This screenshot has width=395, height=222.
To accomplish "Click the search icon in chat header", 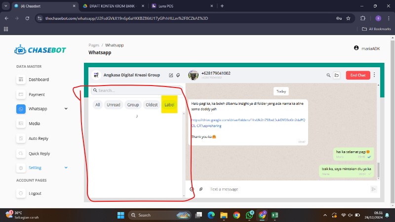I will click(x=328, y=75).
